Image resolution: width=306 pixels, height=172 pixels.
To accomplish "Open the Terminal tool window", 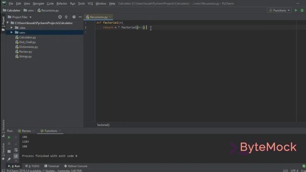I will coord(52,166).
